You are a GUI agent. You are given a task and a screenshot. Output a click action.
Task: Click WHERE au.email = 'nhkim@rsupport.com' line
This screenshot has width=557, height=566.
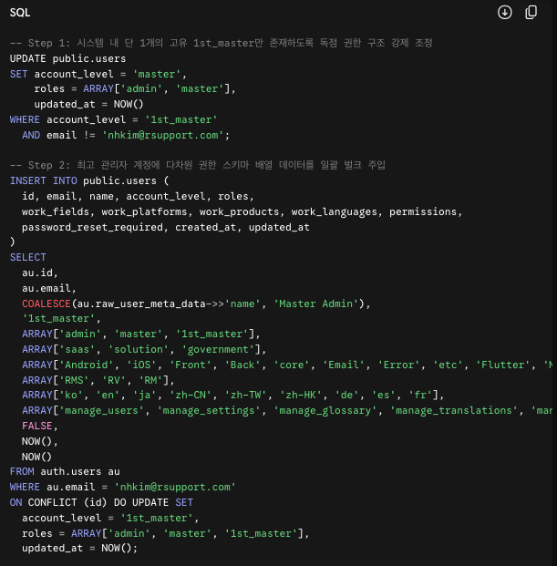point(123,488)
